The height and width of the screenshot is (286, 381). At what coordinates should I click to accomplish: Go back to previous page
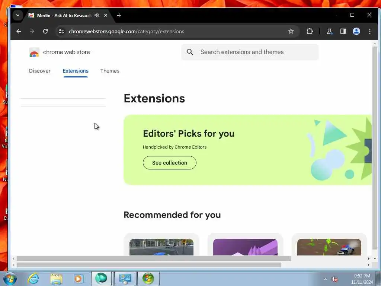click(19, 31)
